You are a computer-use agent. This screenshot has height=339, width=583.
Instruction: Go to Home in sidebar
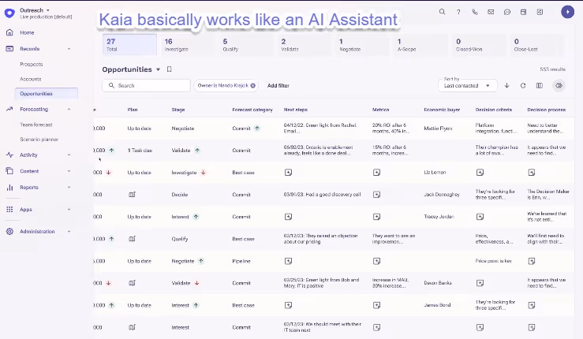(x=27, y=32)
